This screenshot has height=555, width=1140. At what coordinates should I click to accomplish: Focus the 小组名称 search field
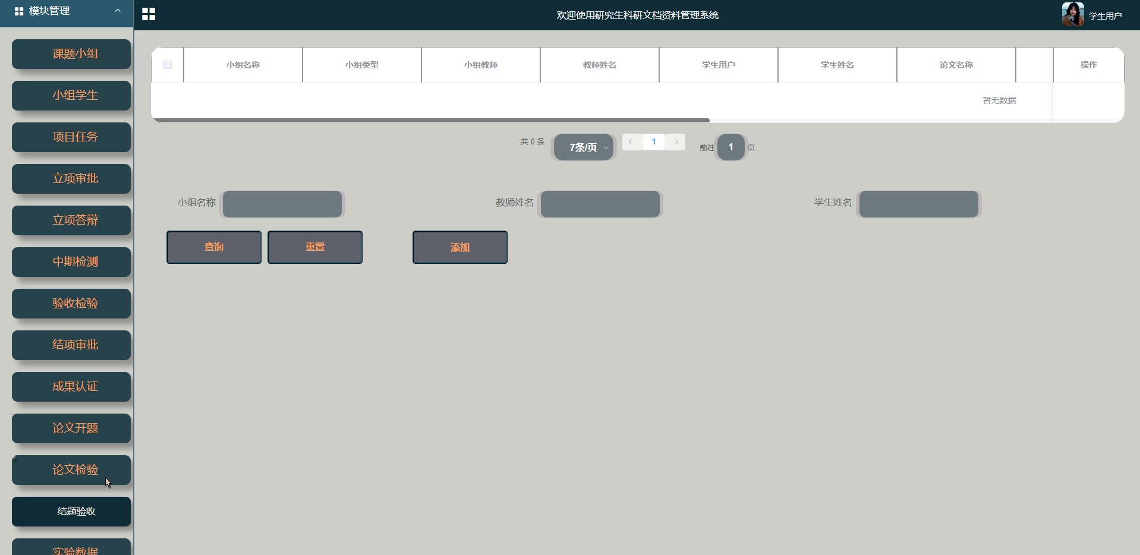tap(282, 204)
